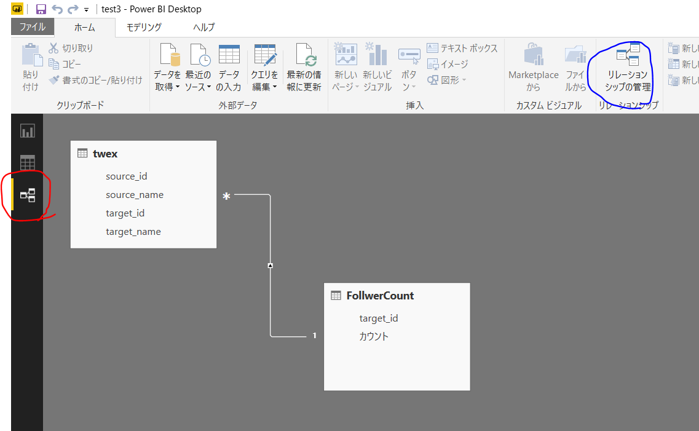Open quick access toolbar customize dropdown
Viewport: 699px width, 431px height.
click(86, 9)
